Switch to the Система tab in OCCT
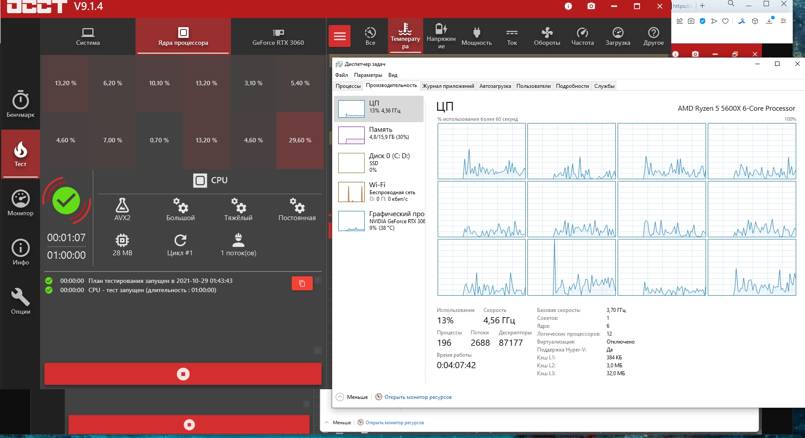 [88, 36]
